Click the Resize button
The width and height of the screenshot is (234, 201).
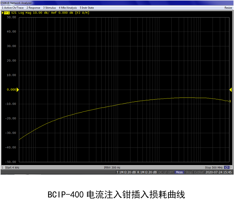(x=228, y=8)
